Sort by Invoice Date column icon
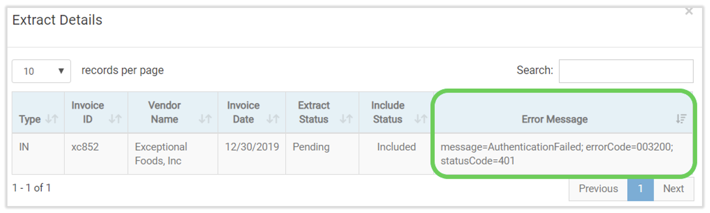This screenshot has height=213, width=710. click(273, 119)
